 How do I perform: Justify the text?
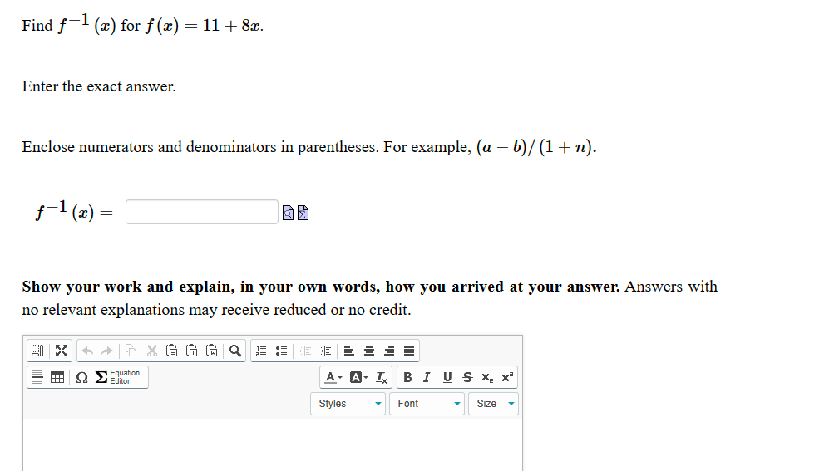[409, 351]
